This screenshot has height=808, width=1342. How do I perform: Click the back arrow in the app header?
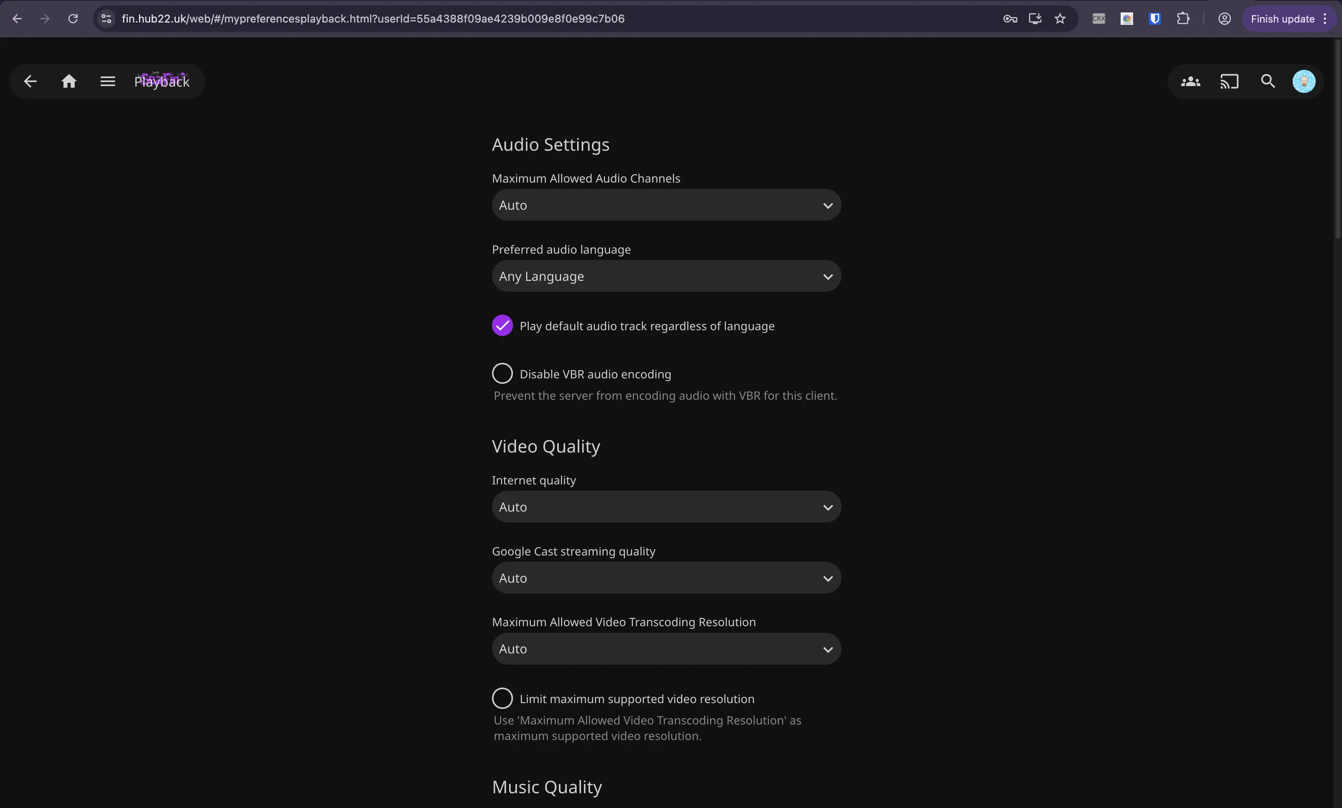pyautogui.click(x=30, y=80)
